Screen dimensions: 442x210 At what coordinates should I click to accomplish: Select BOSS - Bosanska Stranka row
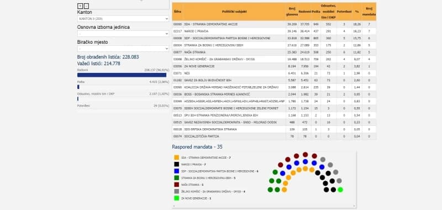tap(274, 95)
